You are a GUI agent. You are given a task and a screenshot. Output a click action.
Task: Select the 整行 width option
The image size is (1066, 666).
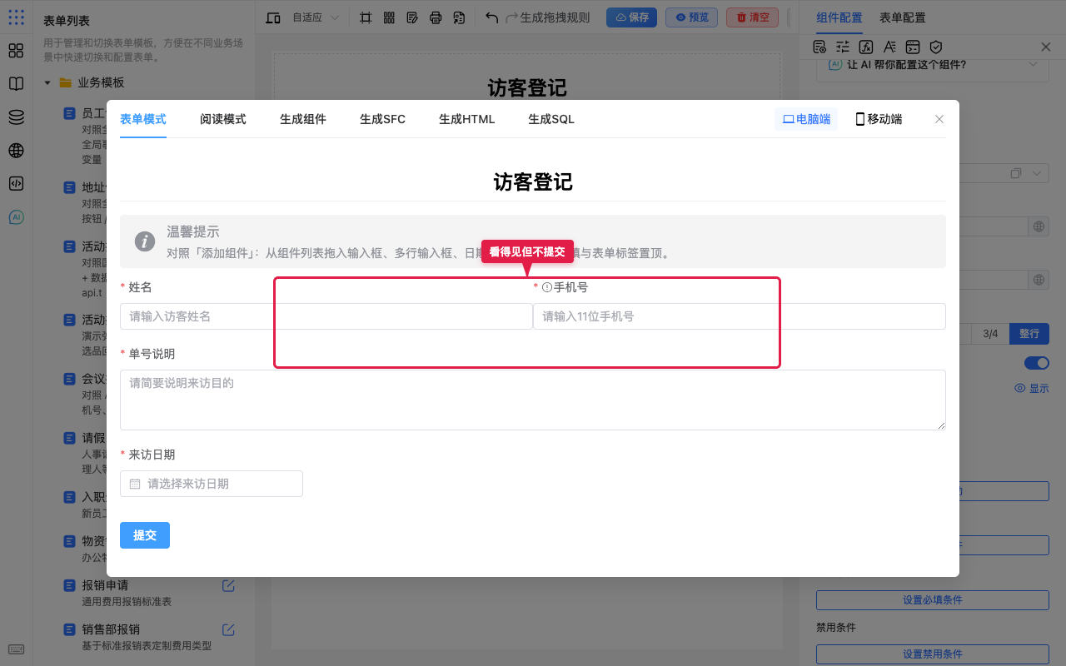click(x=1029, y=334)
